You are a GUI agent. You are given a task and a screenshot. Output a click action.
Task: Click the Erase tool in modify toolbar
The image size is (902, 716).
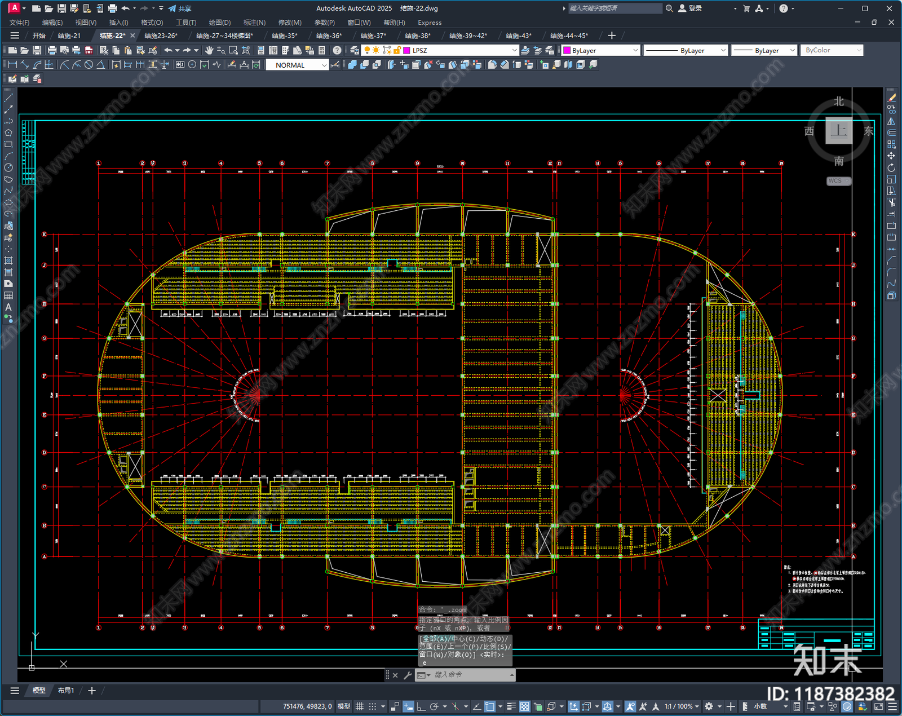click(x=892, y=98)
